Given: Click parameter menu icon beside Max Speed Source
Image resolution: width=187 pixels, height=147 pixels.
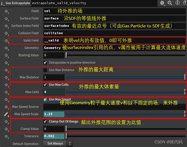Looking at the screenshot, I should click(x=6, y=107).
